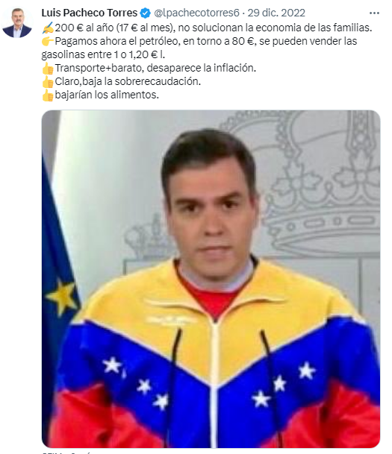Click text desaparece la inflación
This screenshot has width=392, height=454.
pyautogui.click(x=201, y=68)
